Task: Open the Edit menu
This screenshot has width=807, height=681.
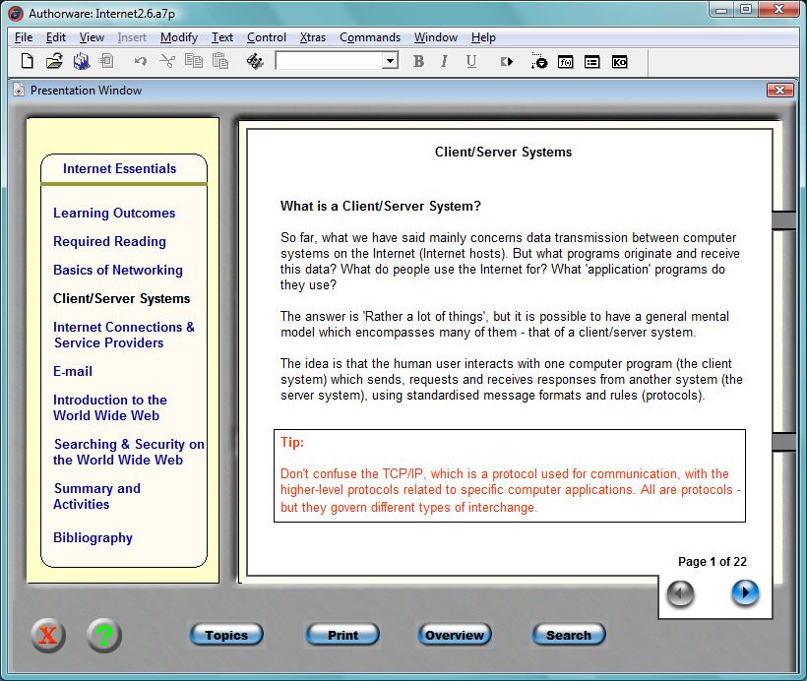Action: pos(55,37)
